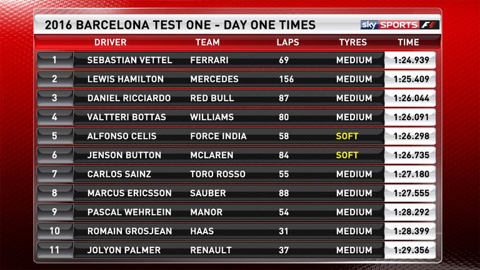The width and height of the screenshot is (480, 270).
Task: Click Marcus Ericsson's name
Action: 129,193
